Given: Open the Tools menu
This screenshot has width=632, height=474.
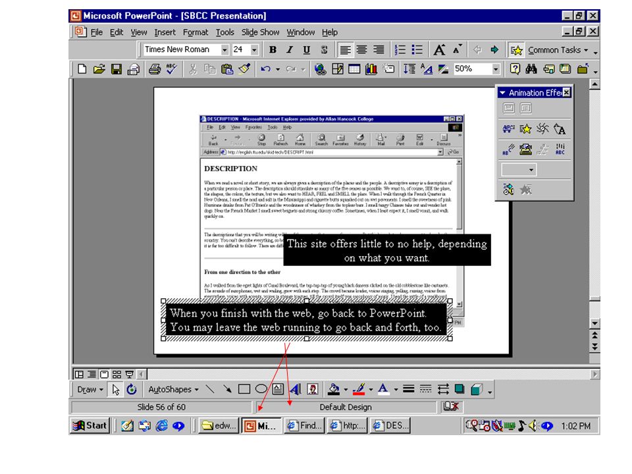Looking at the screenshot, I should point(225,32).
